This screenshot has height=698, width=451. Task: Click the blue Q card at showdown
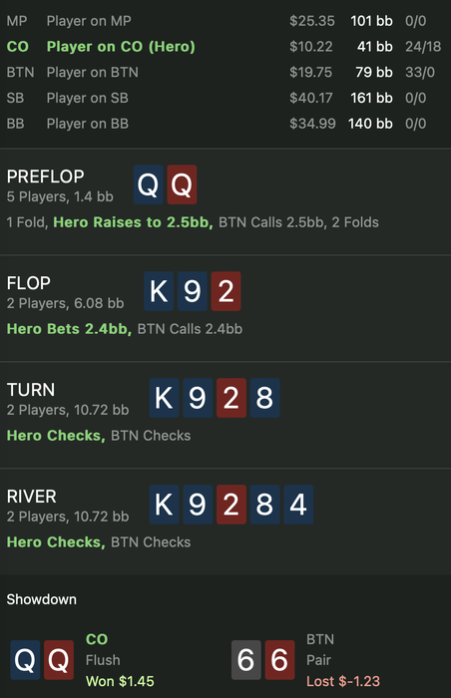click(25, 660)
